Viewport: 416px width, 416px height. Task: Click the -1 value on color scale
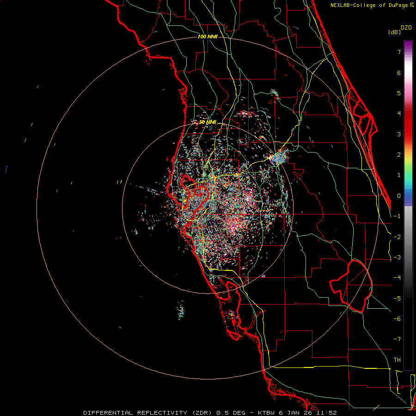[397, 216]
